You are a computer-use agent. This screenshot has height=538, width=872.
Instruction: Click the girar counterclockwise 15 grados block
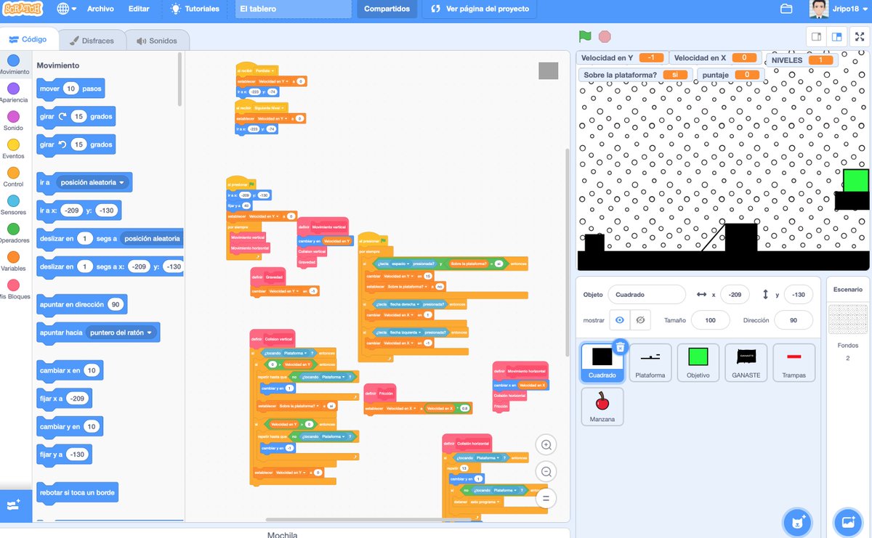coord(76,144)
